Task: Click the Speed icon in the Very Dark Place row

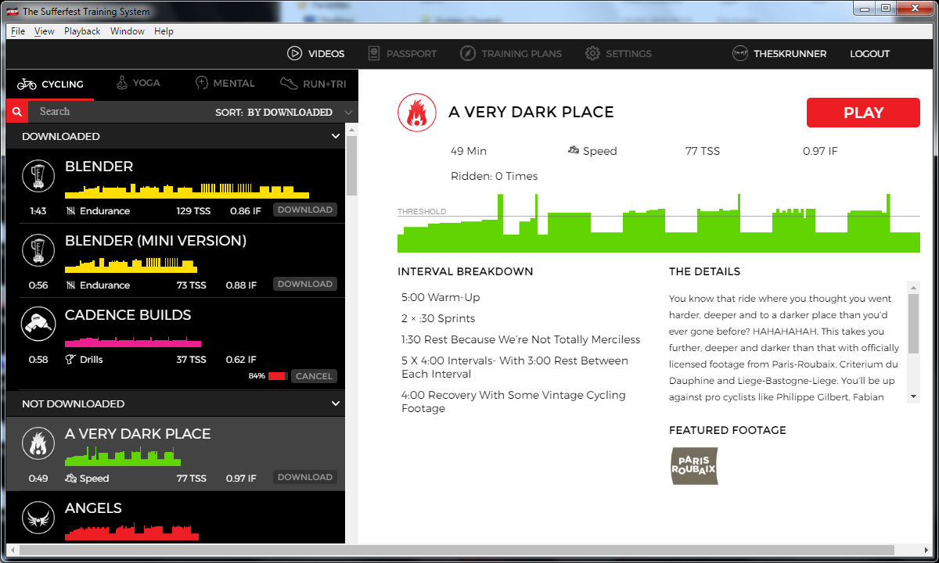Action: pos(70,479)
